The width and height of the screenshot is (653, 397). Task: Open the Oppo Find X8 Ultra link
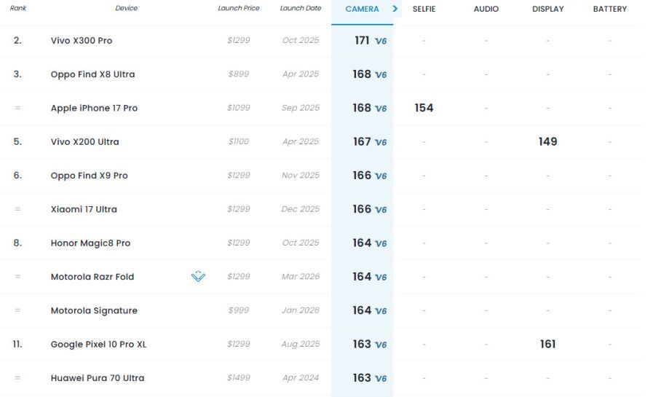pyautogui.click(x=92, y=74)
